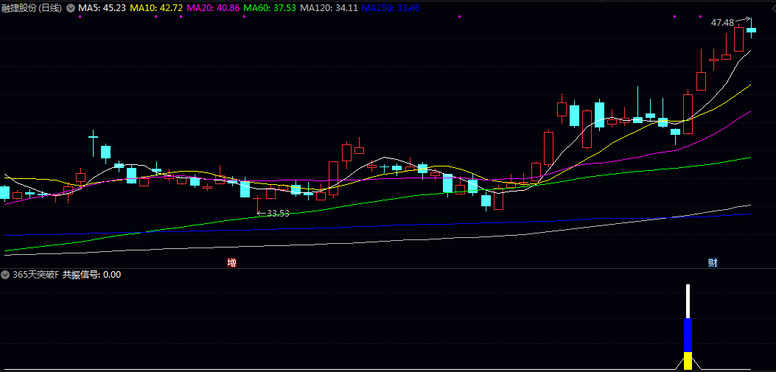
Task: Click the 共振信号: 0.00 readout
Action: point(91,275)
